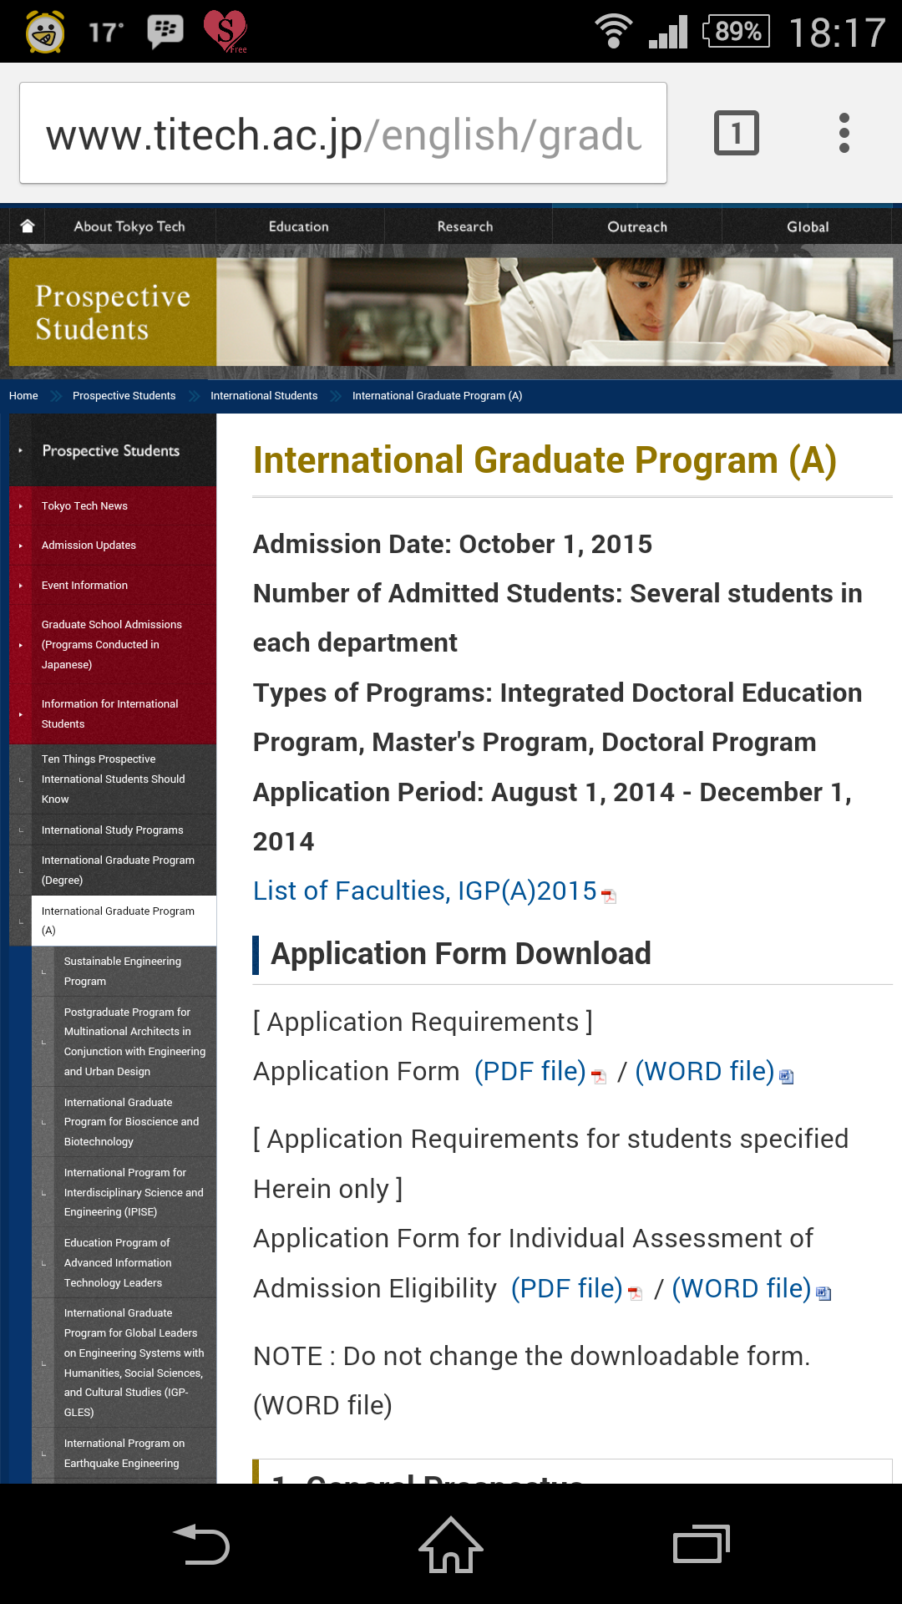Open the Research menu
The width and height of the screenshot is (902, 1604).
pyautogui.click(x=465, y=226)
